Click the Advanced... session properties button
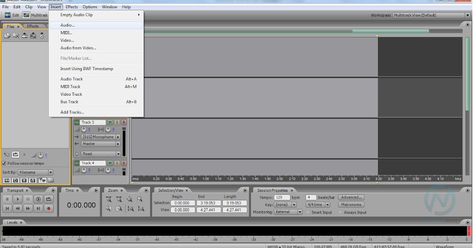This screenshot has width=473, height=248. click(x=351, y=197)
